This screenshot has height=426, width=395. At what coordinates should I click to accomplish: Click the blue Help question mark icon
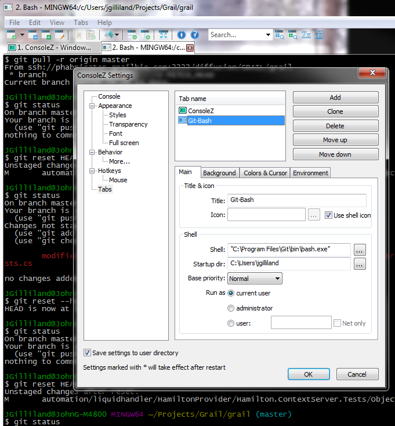pos(195,35)
